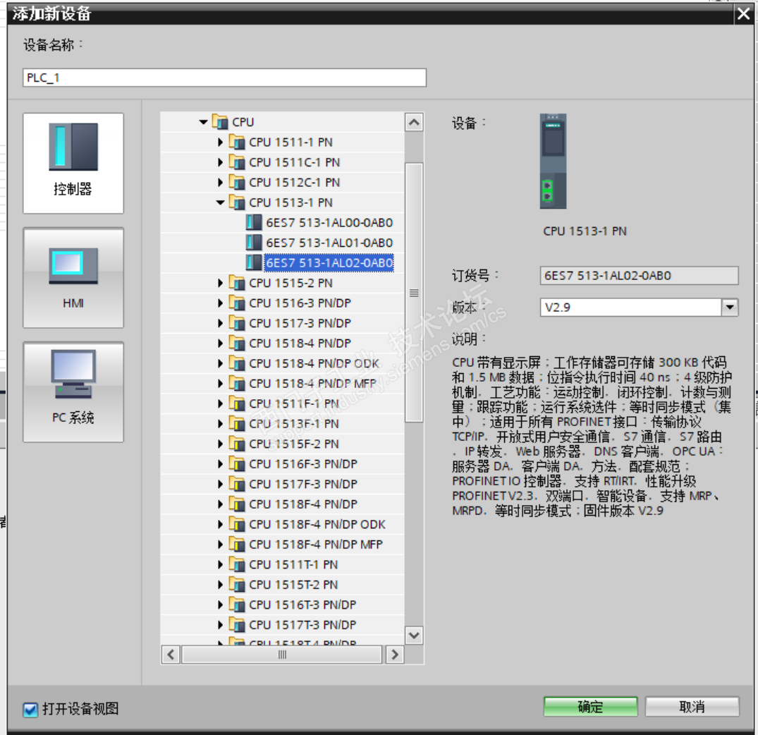Click the horizontal scrollbar right arrow

pyautogui.click(x=395, y=655)
